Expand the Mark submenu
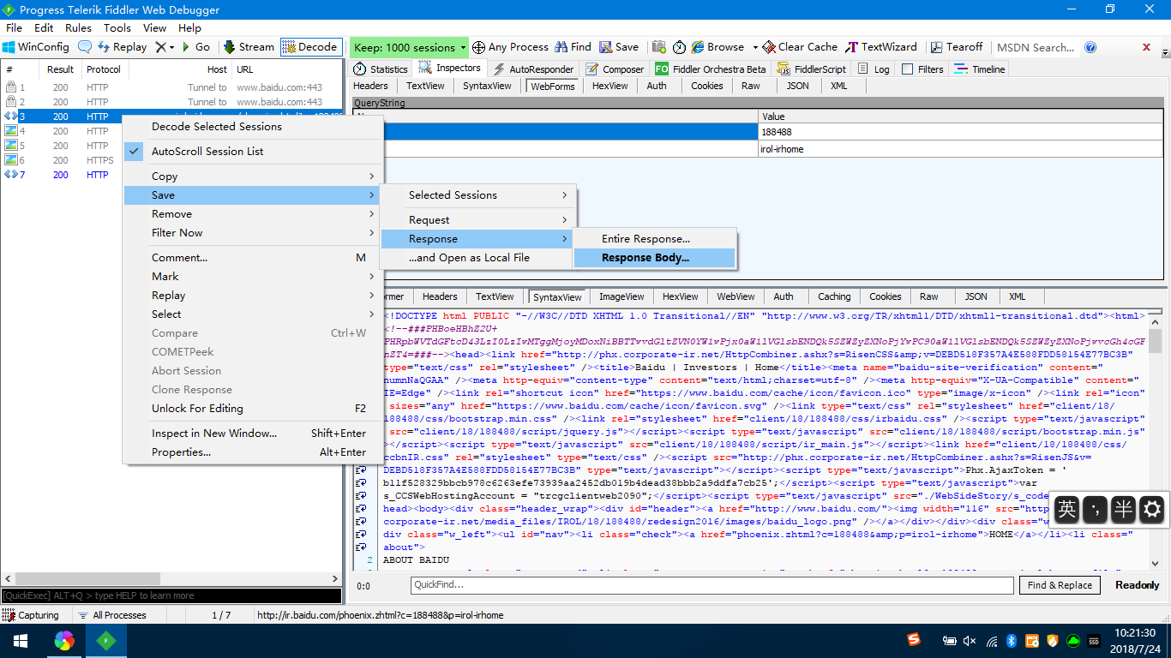 click(x=253, y=277)
